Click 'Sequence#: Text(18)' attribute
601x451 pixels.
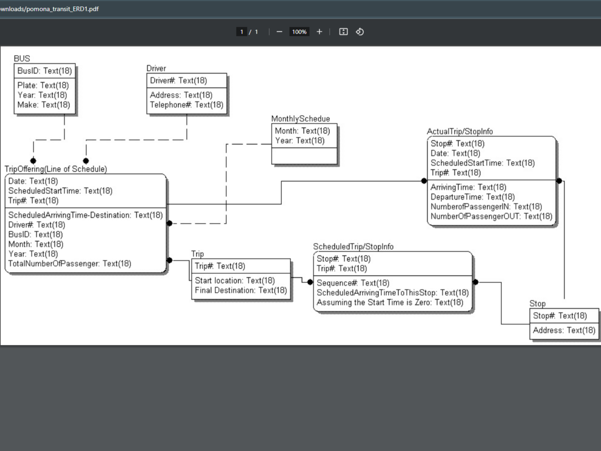353,283
